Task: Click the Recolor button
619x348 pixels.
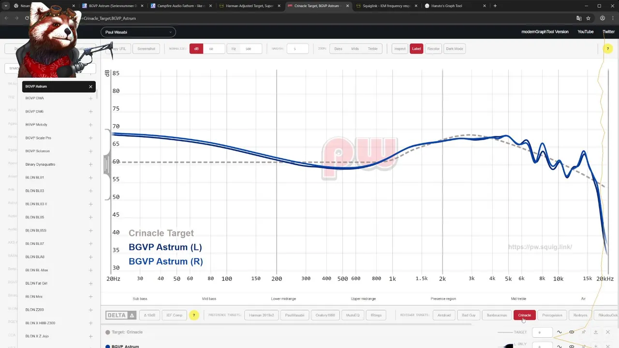Action: pyautogui.click(x=433, y=49)
